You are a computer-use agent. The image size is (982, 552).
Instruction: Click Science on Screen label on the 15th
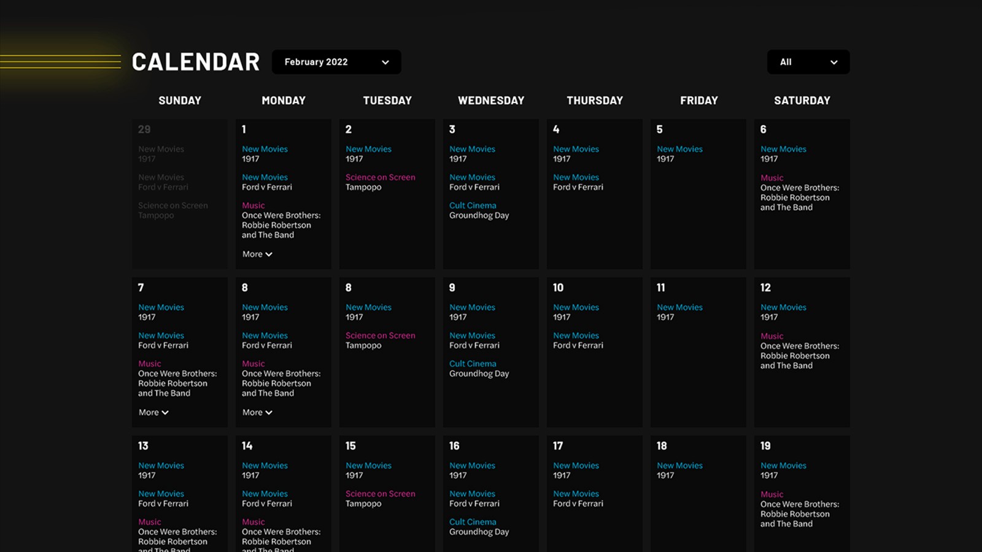pos(381,494)
